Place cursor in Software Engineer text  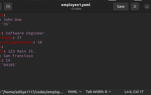tap(25, 33)
